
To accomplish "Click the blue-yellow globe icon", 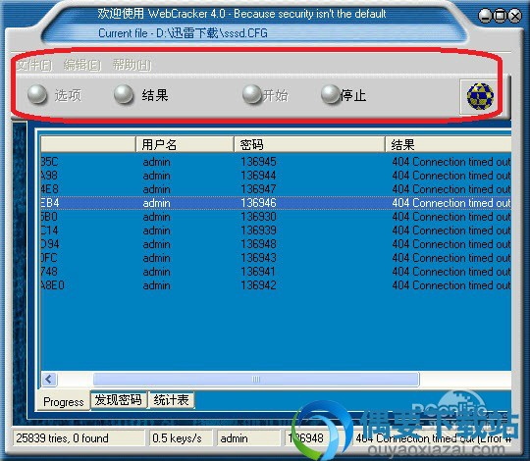I will [480, 96].
